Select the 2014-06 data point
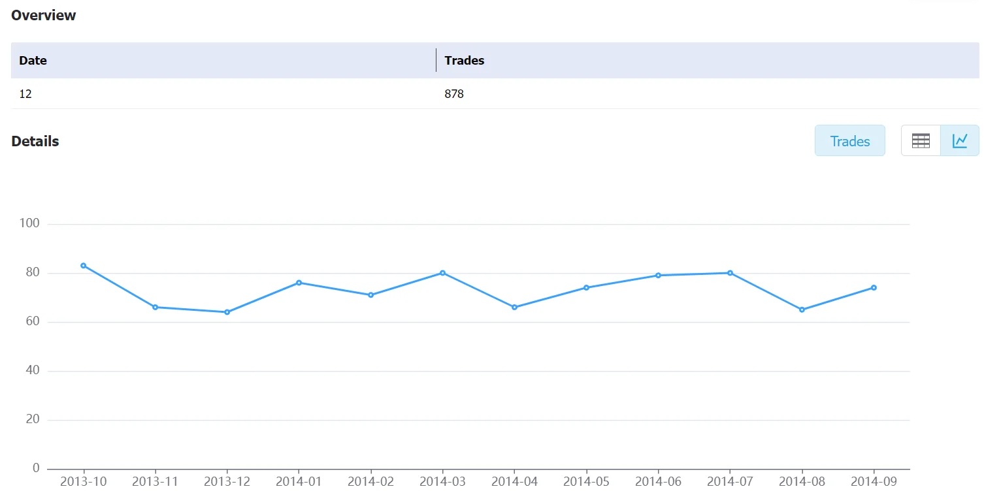The height and width of the screenshot is (493, 984). click(x=659, y=276)
